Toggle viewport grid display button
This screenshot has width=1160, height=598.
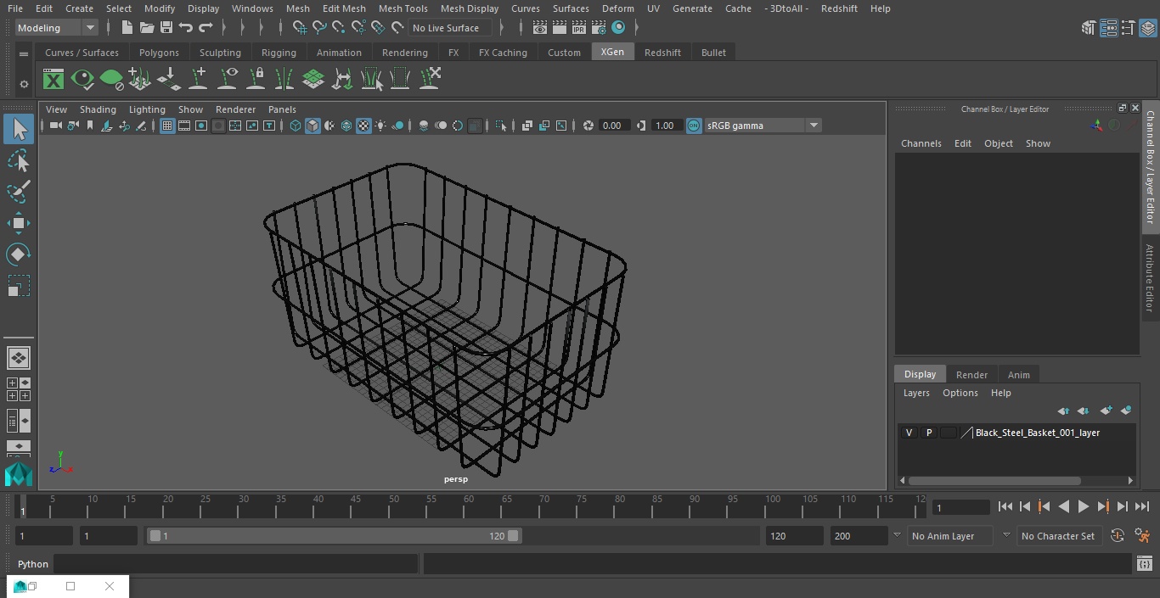click(x=167, y=126)
